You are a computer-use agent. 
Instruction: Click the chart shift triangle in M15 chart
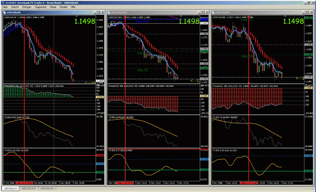(181, 16)
